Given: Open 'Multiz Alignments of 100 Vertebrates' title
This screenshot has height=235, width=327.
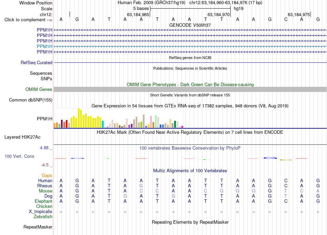Looking at the screenshot, I should point(190,171).
